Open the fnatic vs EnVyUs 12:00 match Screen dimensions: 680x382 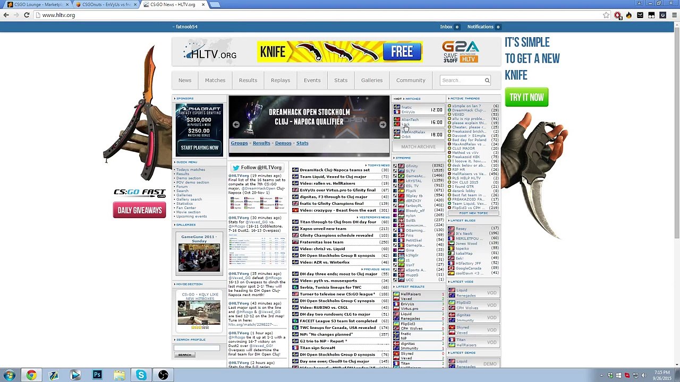pyautogui.click(x=418, y=110)
